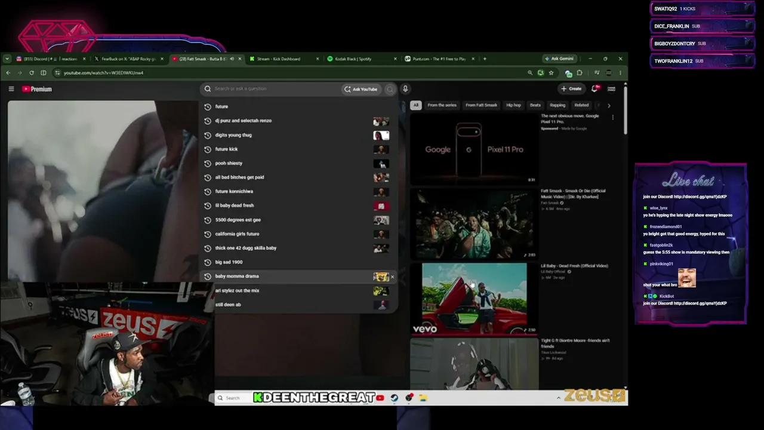Screen dimensions: 764x430
Task: Click the Create button in YouTube header
Action: tap(571, 89)
